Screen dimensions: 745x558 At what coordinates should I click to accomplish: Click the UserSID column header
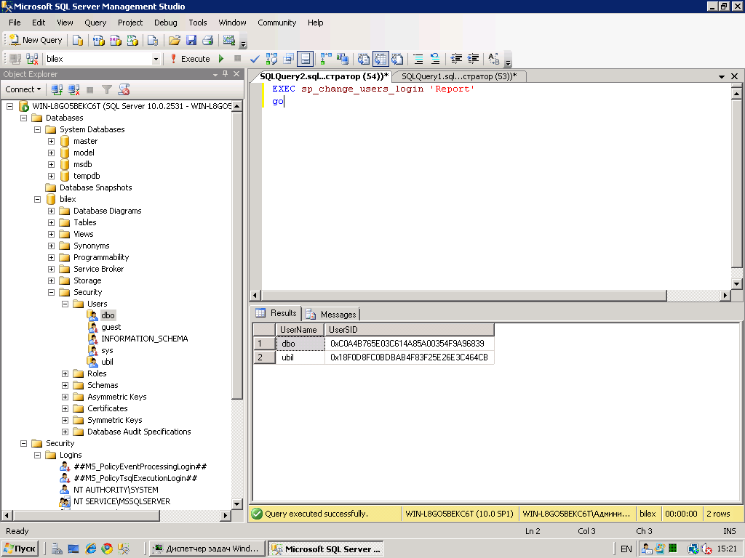(x=409, y=330)
